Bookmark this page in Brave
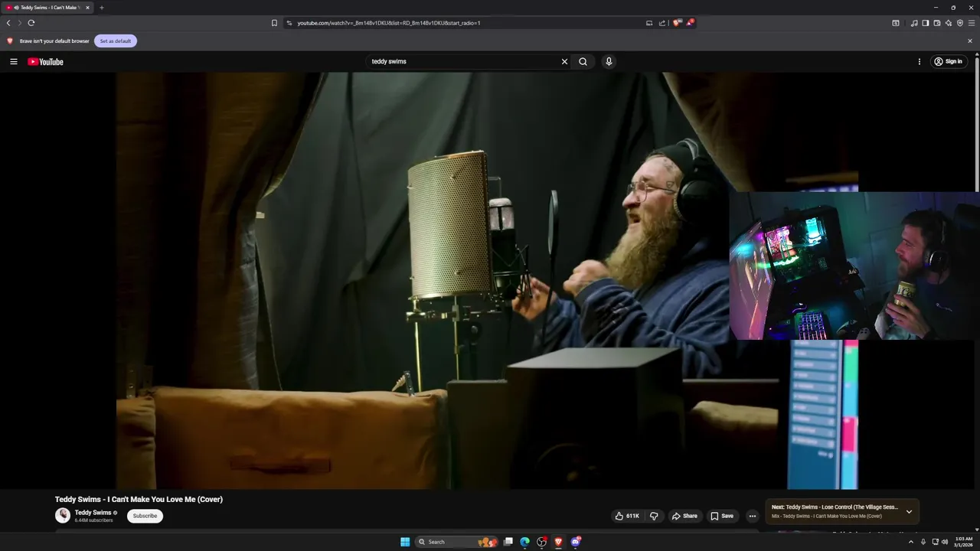The width and height of the screenshot is (980, 551). (274, 23)
